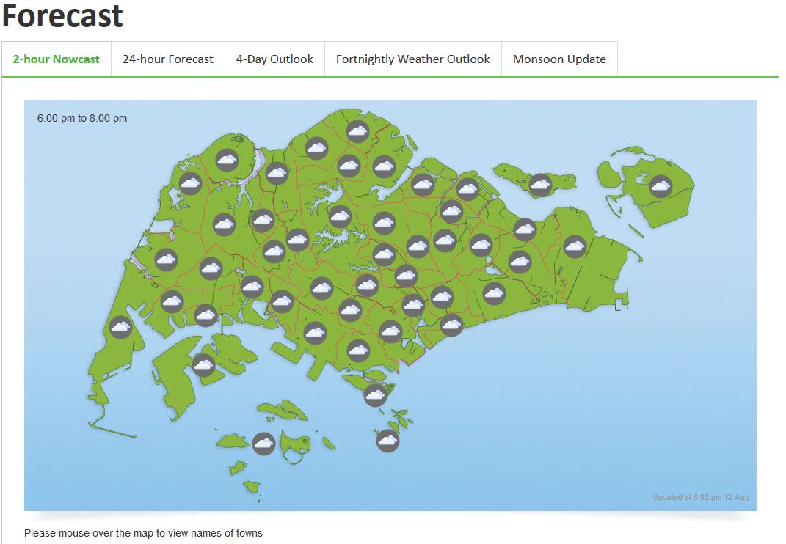Screen dimensions: 786x544
Task: Select the cloudy icon on Jurong Island
Action: point(203,365)
